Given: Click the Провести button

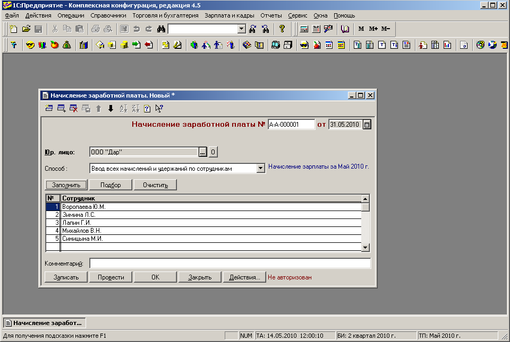Looking at the screenshot, I should [110, 277].
